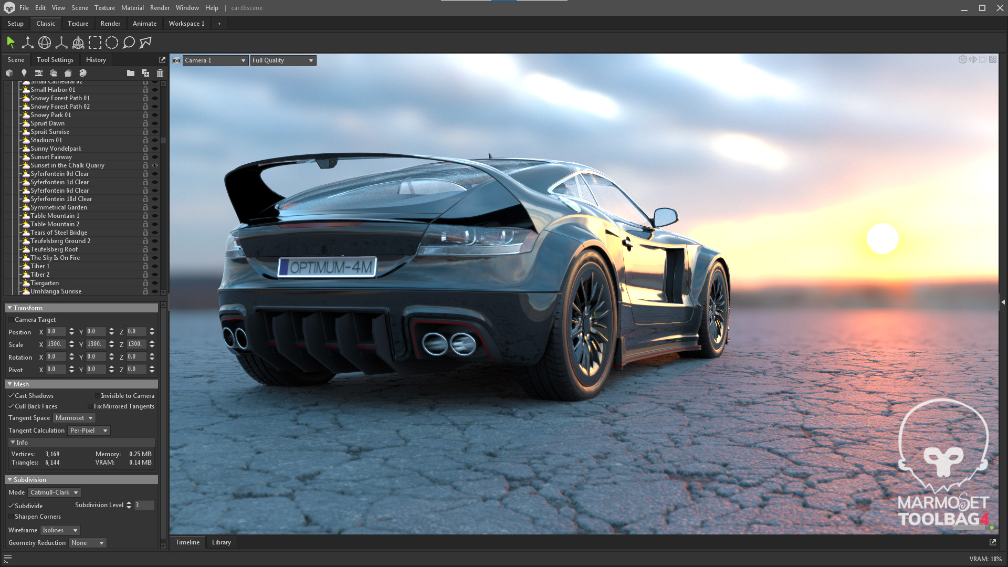Switch to the Animate workspace tab

144,24
